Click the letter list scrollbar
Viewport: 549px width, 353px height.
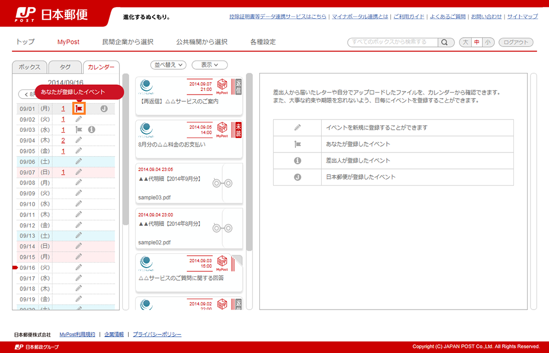pyautogui.click(x=249, y=162)
